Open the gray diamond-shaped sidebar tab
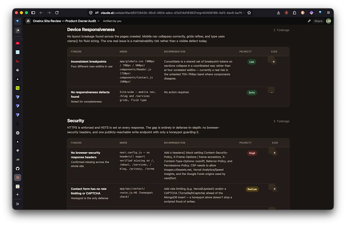The image size is (346, 226). [x=18, y=151]
